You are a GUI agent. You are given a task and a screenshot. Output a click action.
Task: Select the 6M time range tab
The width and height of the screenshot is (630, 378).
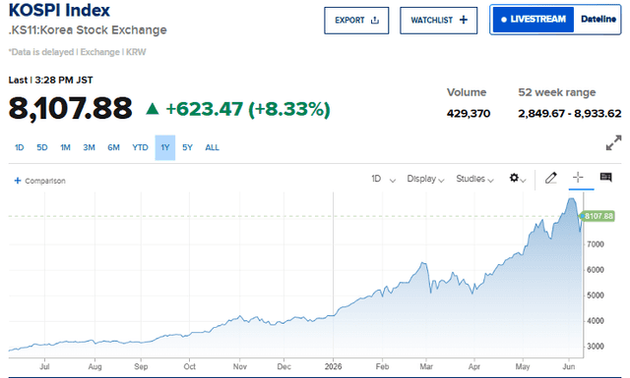(114, 147)
